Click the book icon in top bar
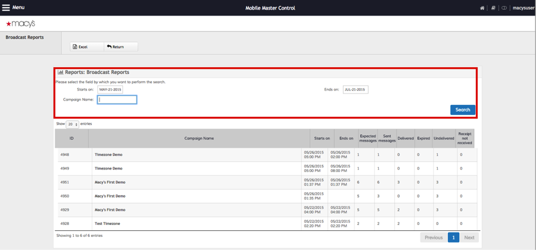Screen dimensions: 536x250 [x=493, y=8]
